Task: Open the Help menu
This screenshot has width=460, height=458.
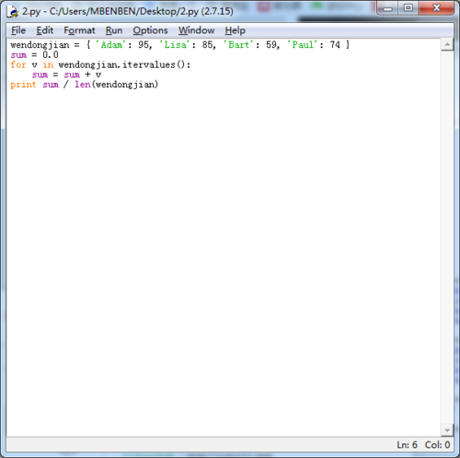Action: point(235,30)
